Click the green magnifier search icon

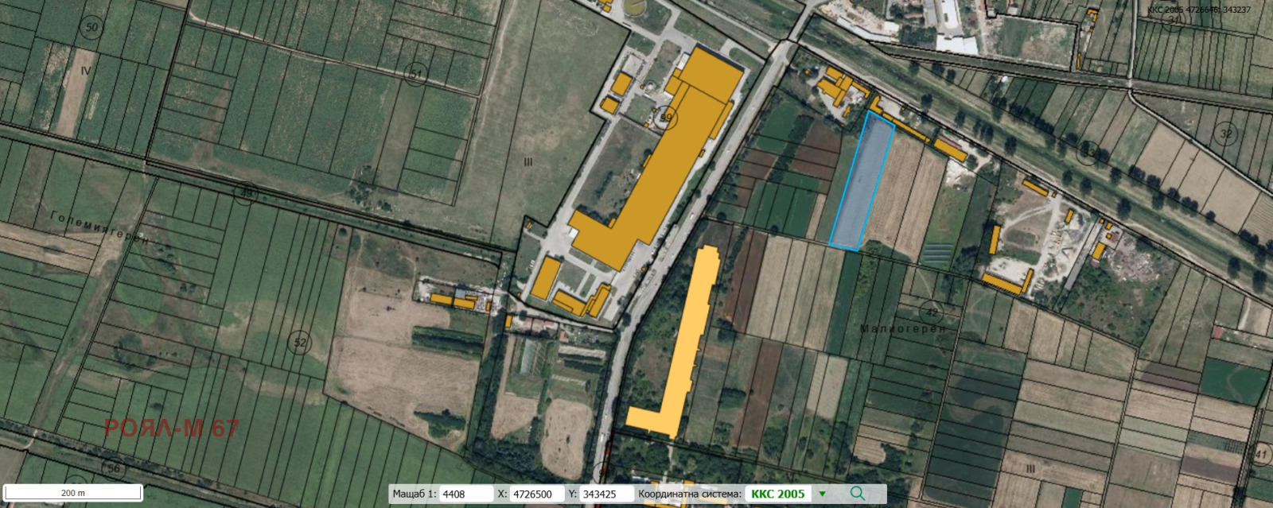857,494
